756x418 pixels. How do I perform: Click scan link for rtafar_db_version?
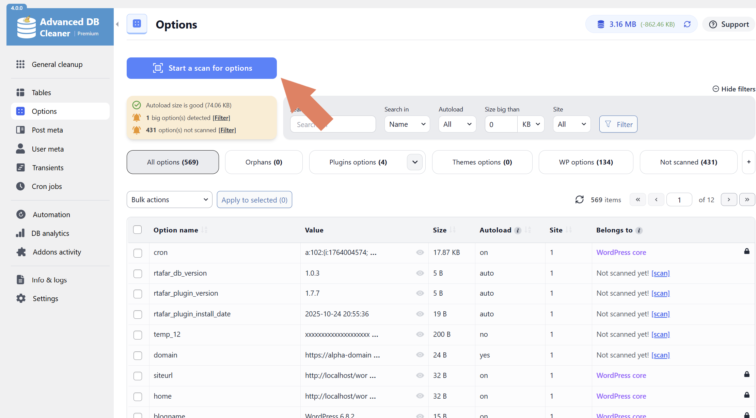click(x=660, y=273)
